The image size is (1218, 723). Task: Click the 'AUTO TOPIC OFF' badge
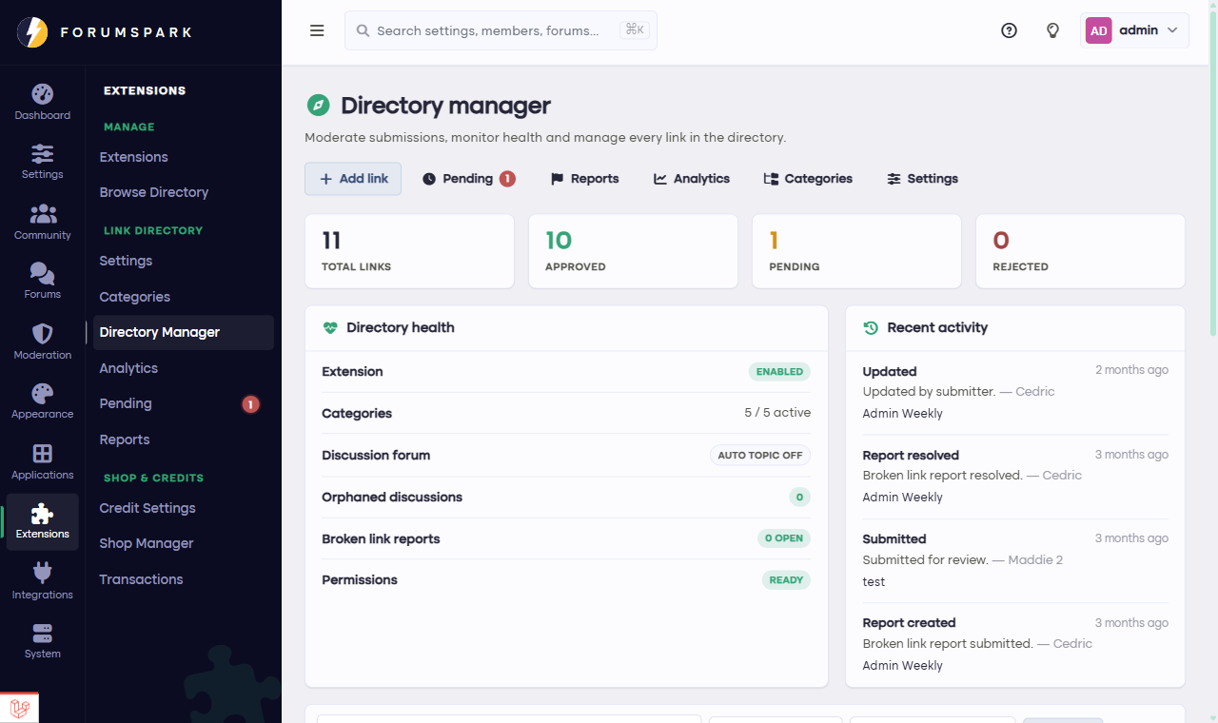point(760,455)
